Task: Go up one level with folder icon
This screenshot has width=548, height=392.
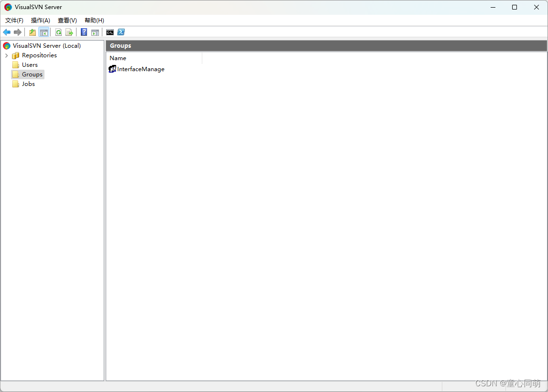Action: tap(33, 32)
